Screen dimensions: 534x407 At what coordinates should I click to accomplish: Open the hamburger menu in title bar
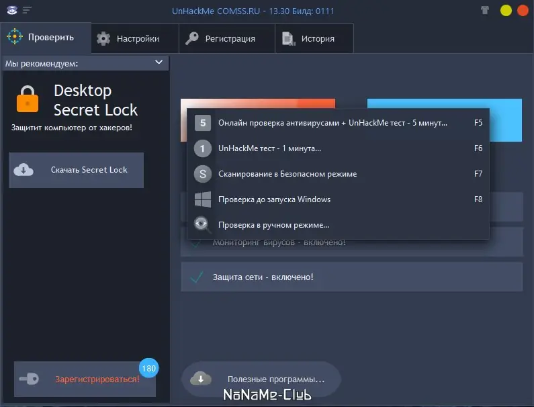tap(28, 10)
